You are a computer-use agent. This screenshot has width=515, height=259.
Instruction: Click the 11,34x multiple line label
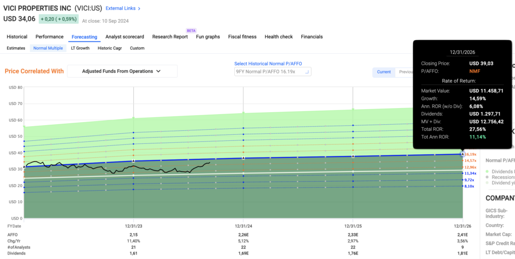(470, 174)
